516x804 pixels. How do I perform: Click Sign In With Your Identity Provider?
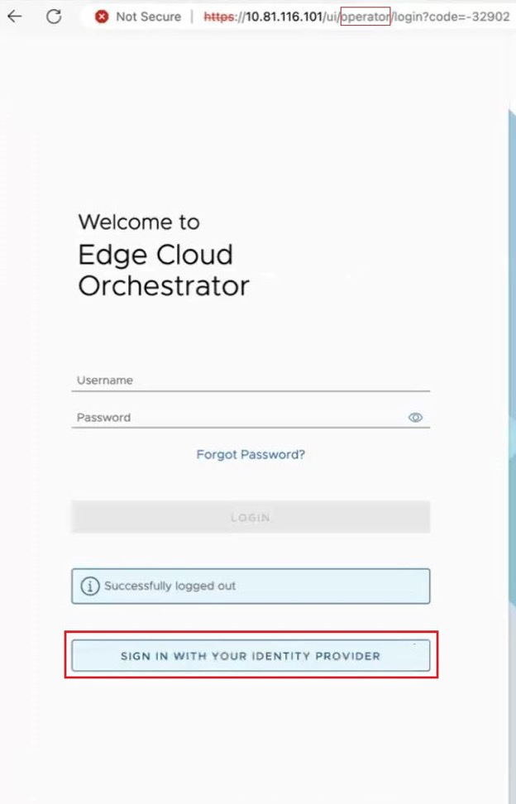[x=251, y=656]
